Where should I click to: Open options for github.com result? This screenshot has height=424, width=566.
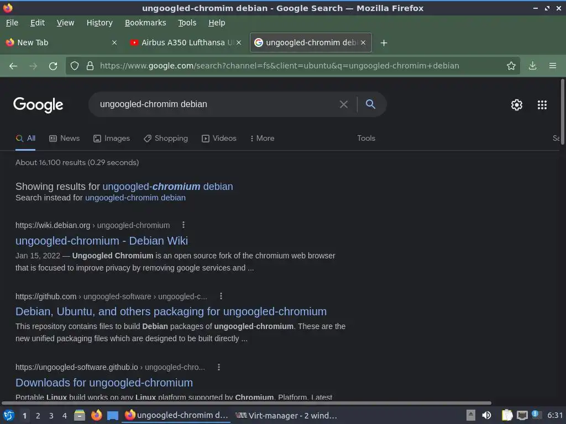(221, 296)
